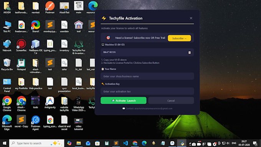Focus the activation key input field
Screen dimensions: 261x147
(147, 91)
